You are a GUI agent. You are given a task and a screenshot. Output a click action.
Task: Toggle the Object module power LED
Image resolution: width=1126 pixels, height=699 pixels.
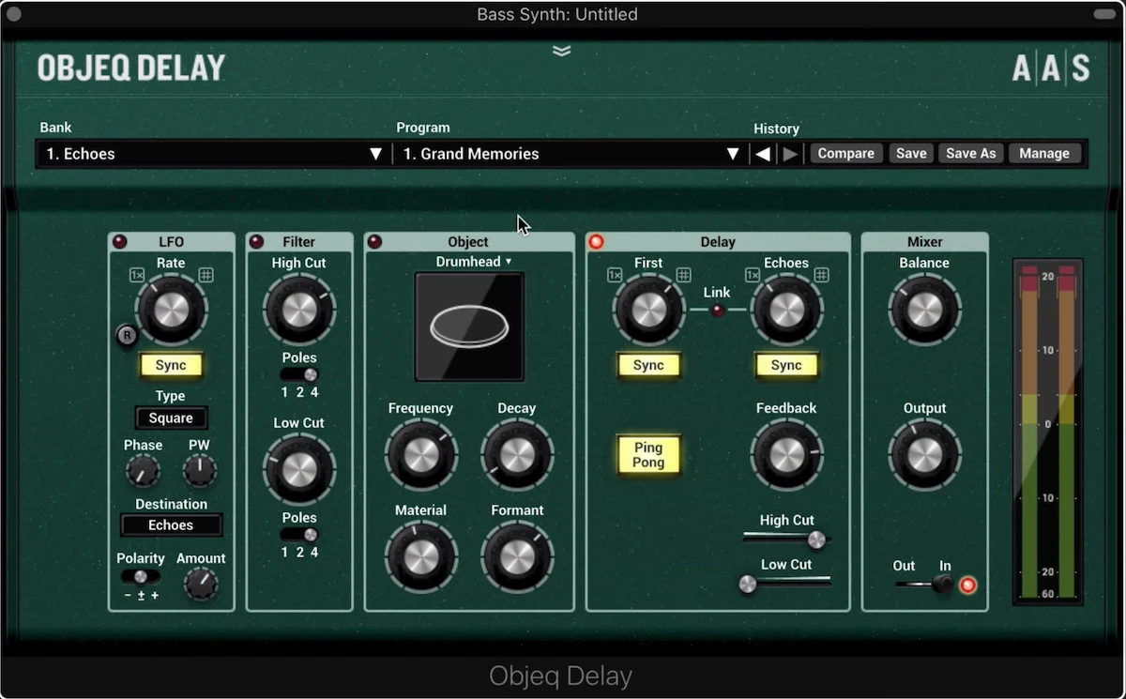[x=375, y=242]
